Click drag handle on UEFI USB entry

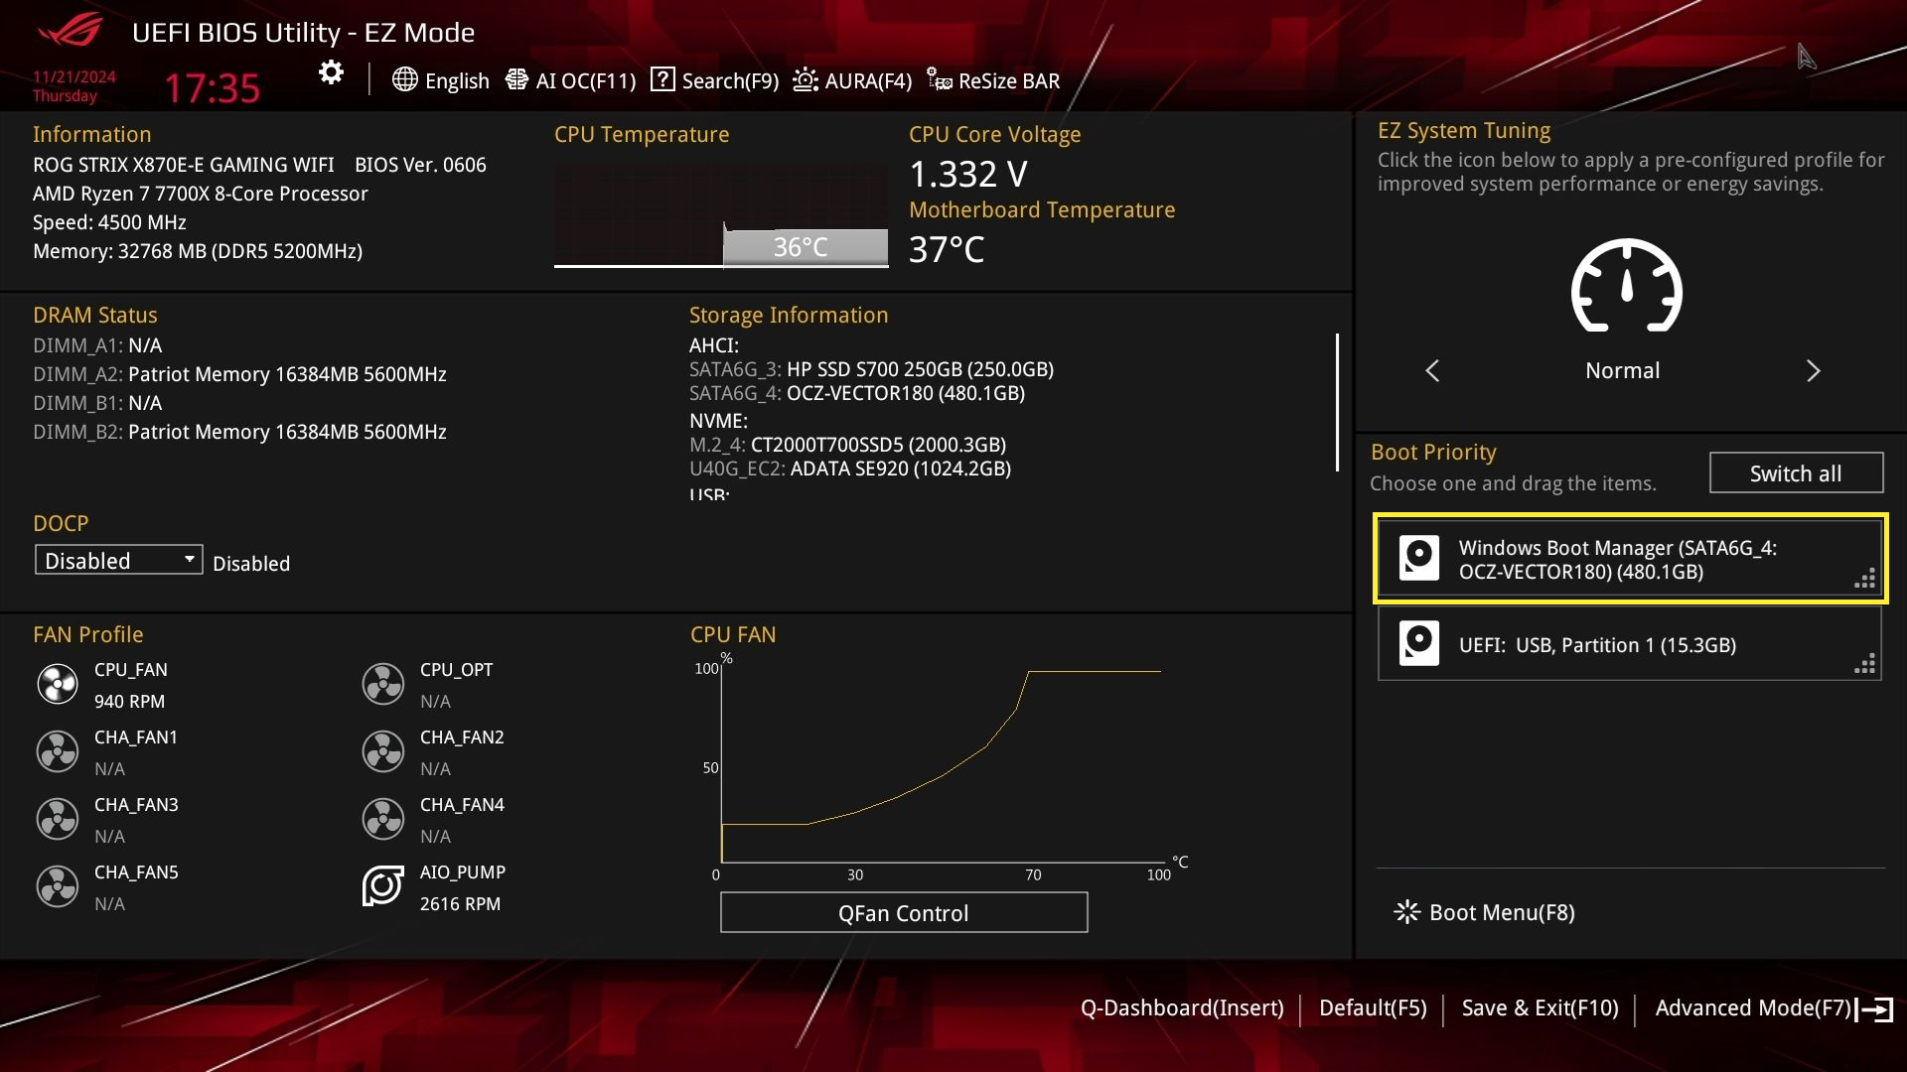coord(1864,664)
